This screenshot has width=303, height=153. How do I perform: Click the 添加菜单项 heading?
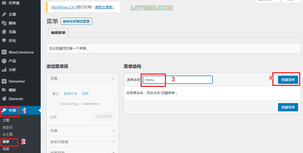point(57,66)
